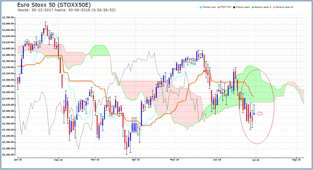313x170 pixels.
Task: Click the $3,700.00 price axis label
Action: pyautogui.click(x=8, y=18)
